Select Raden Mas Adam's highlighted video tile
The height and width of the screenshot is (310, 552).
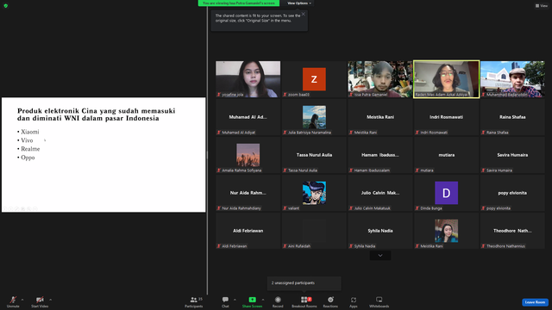[x=447, y=79]
